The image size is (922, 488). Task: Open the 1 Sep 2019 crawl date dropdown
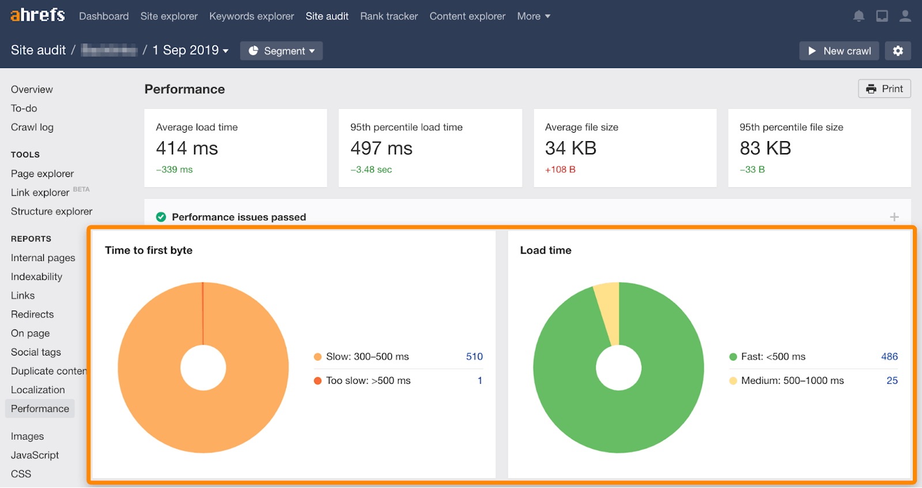191,51
